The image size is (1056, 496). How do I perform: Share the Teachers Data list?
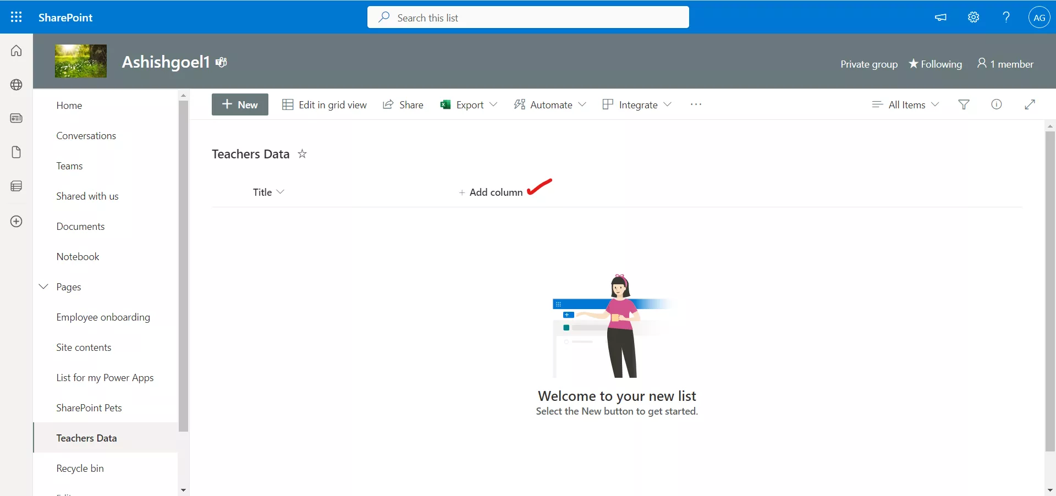[403, 104]
